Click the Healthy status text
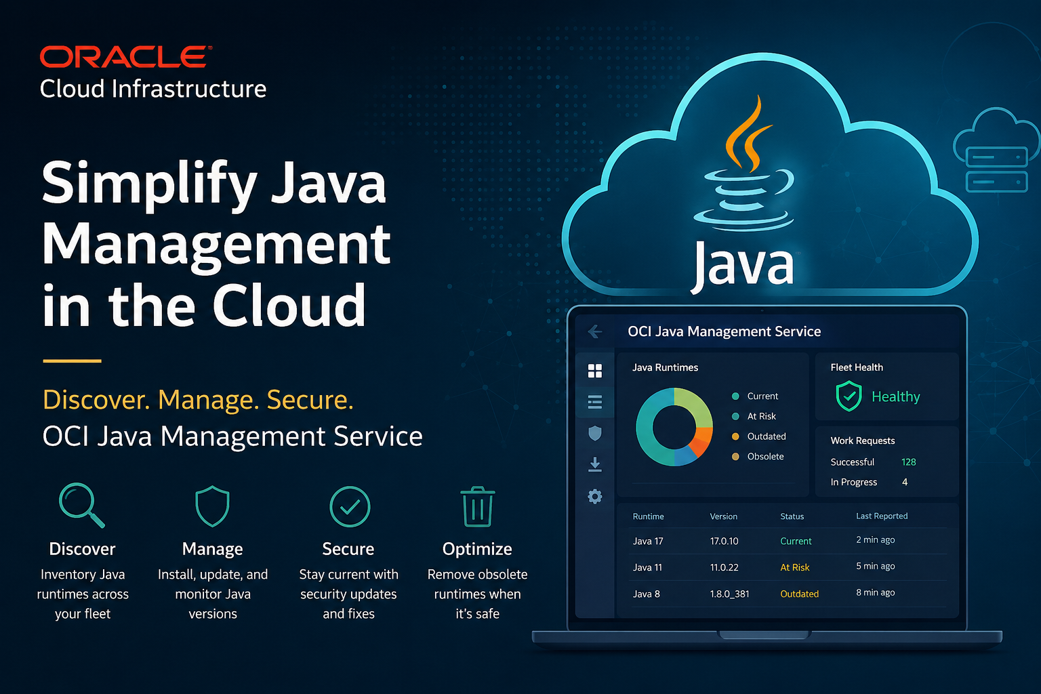1041x694 pixels. (x=895, y=396)
